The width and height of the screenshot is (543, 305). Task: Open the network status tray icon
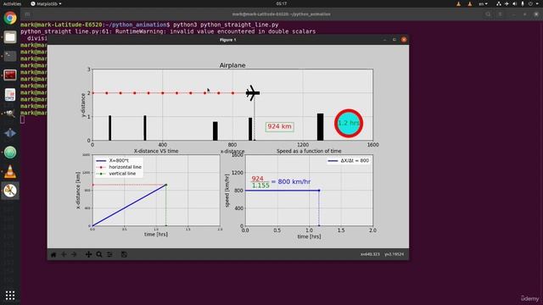coord(499,3)
